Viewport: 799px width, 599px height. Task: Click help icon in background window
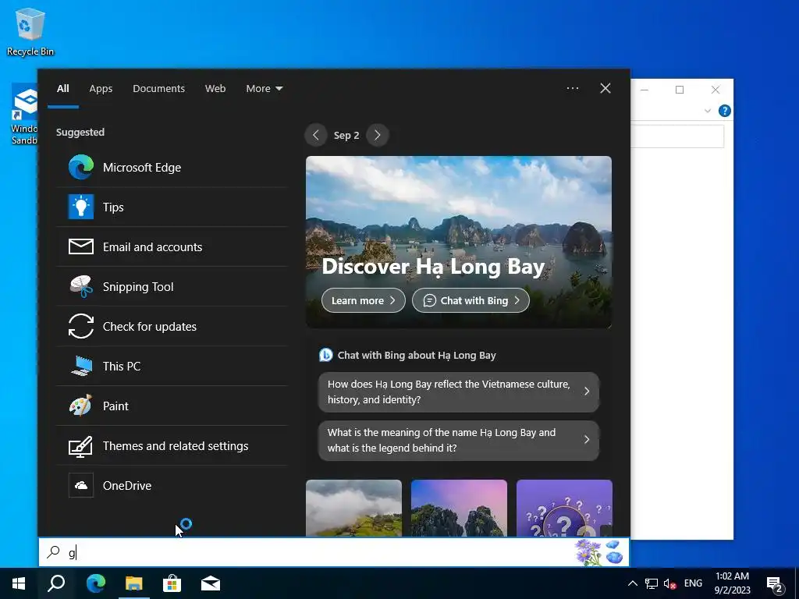pos(724,111)
